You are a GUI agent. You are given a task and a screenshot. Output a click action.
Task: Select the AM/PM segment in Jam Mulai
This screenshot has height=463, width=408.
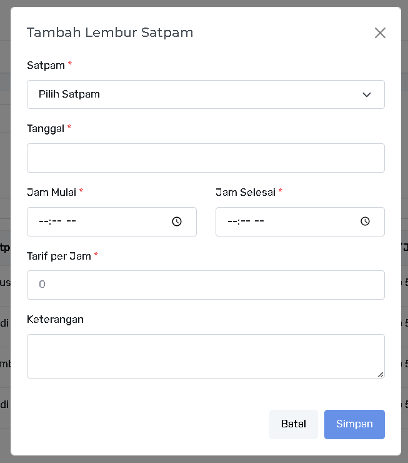[71, 221]
